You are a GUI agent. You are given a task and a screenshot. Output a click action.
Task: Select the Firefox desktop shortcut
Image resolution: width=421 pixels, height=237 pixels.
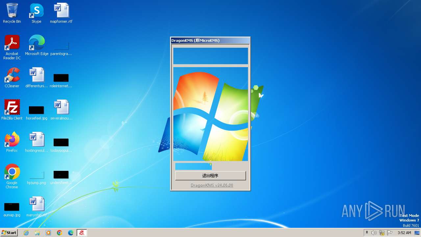click(x=12, y=142)
